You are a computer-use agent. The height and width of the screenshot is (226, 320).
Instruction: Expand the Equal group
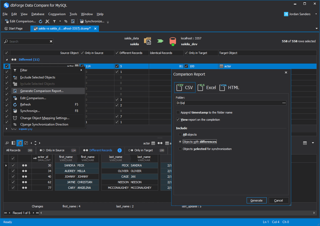[x=7, y=129]
